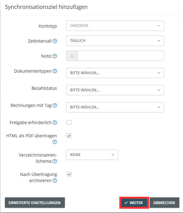Image resolution: width=183 pixels, height=213 pixels.
Task: Click into the Notiz text field
Action: [121, 56]
